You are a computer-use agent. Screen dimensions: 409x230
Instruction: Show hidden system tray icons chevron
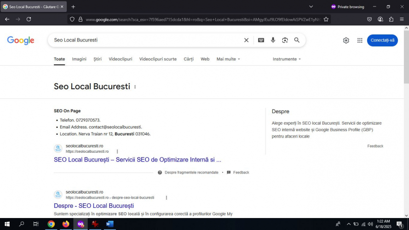[x=348, y=224]
